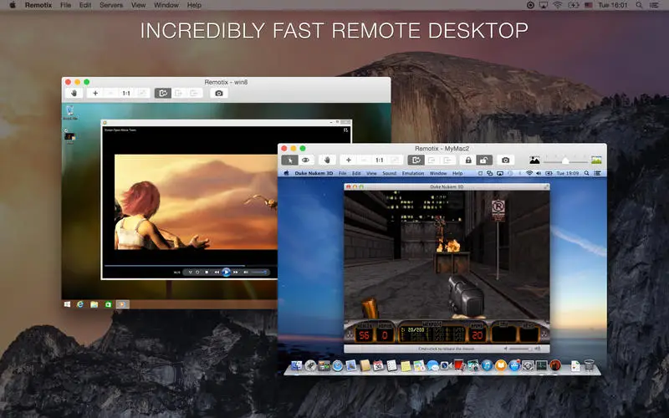Open Finder in remote Mac dock
This screenshot has height=418, width=669.
click(x=297, y=365)
